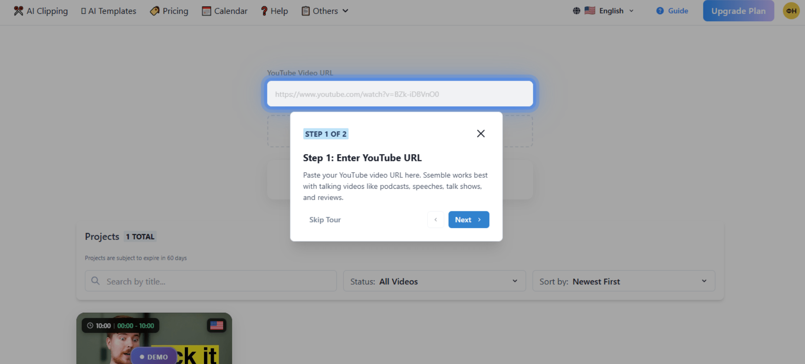Open the English language dropdown
805x364 pixels.
(603, 11)
